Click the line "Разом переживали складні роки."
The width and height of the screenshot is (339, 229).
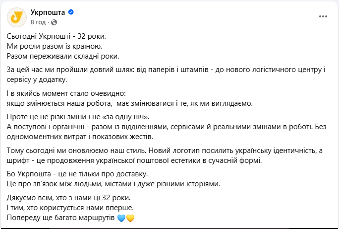(63, 56)
